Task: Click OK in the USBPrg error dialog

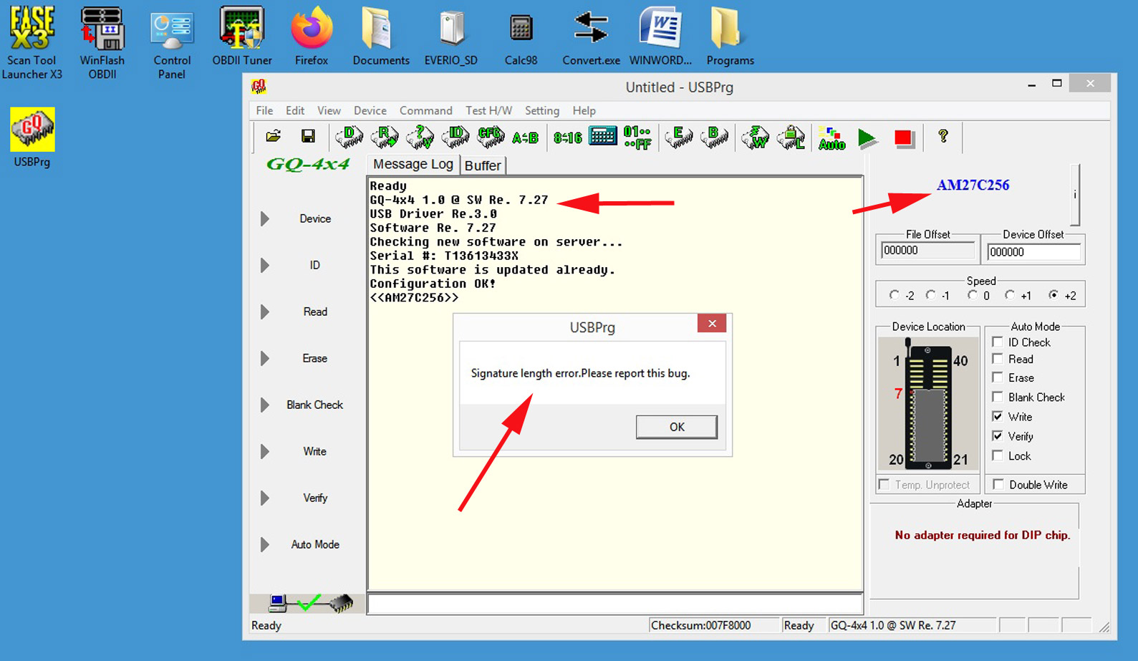Action: click(x=676, y=427)
